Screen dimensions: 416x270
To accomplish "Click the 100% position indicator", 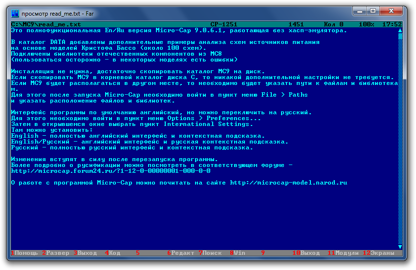I will tap(367, 24).
